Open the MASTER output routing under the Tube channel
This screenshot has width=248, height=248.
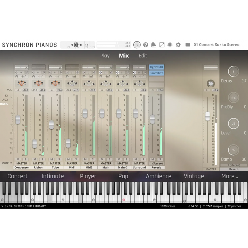click(x=55, y=163)
